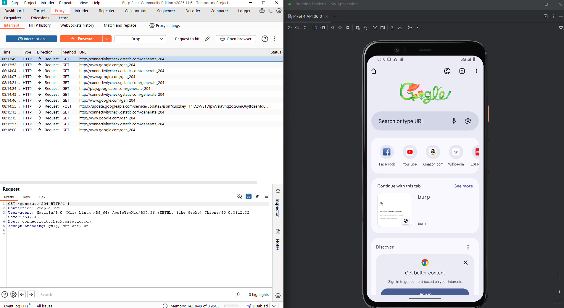The image size is (564, 308).
Task: Tap the See more link
Action: 463,186
